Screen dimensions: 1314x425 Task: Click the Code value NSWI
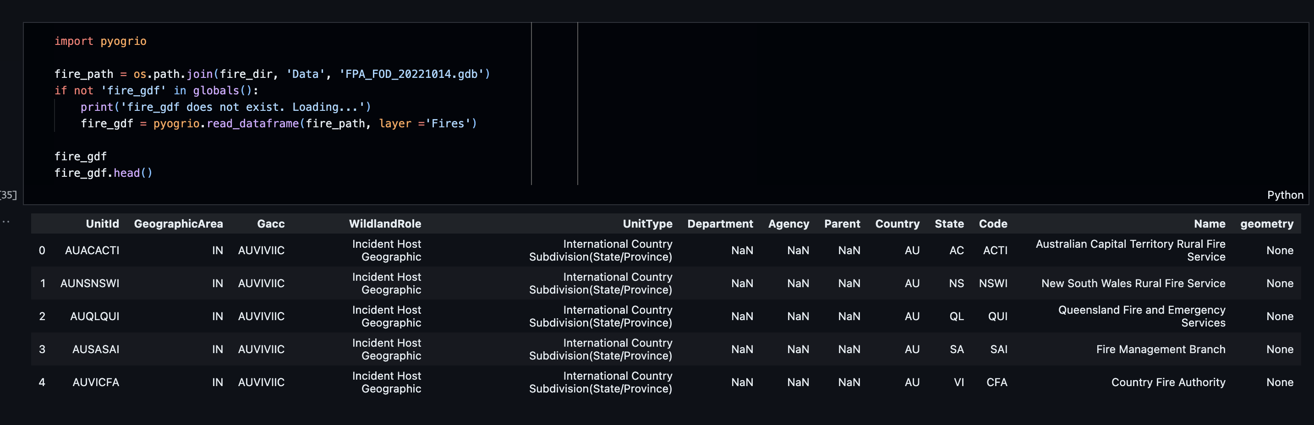pyautogui.click(x=994, y=283)
